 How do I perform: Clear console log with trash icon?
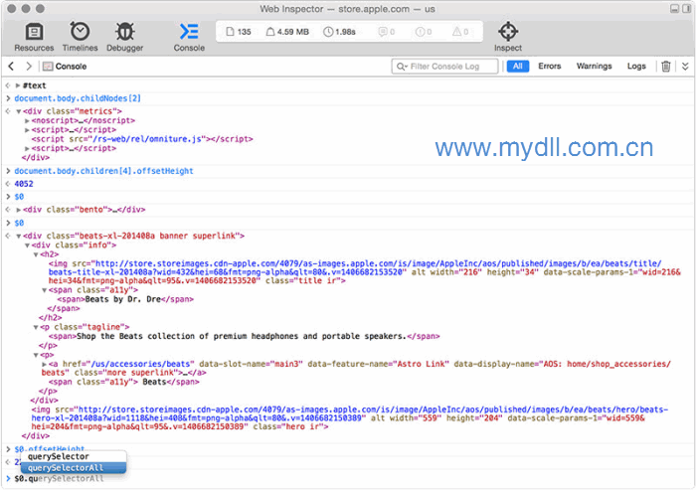coord(666,67)
